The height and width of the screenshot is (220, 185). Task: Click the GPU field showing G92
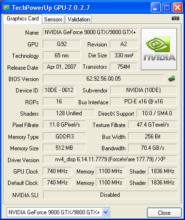point(62,44)
